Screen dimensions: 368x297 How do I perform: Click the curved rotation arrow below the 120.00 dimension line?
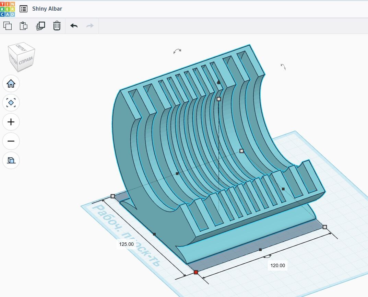(267, 256)
